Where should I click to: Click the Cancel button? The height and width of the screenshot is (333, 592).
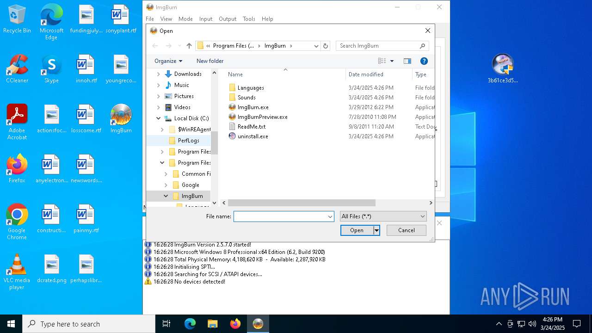pyautogui.click(x=406, y=230)
